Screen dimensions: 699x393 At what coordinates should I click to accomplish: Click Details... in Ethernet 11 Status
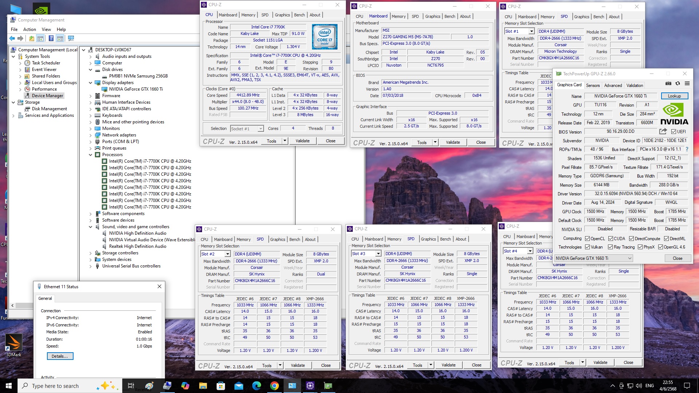point(60,356)
